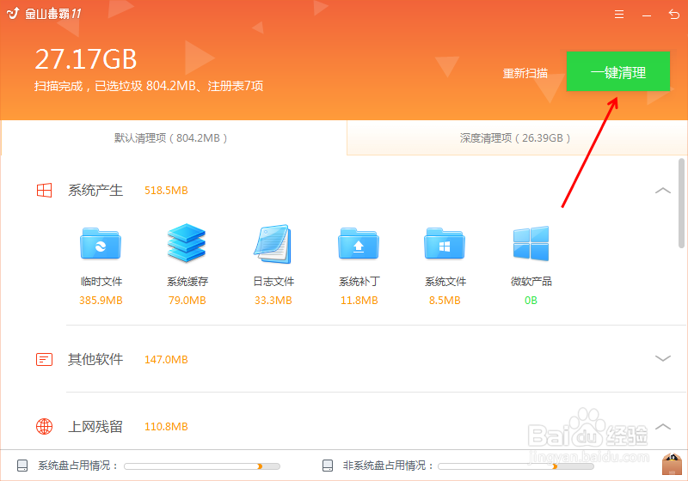
Task: Click the 0B value under 微软产品
Action: click(531, 301)
